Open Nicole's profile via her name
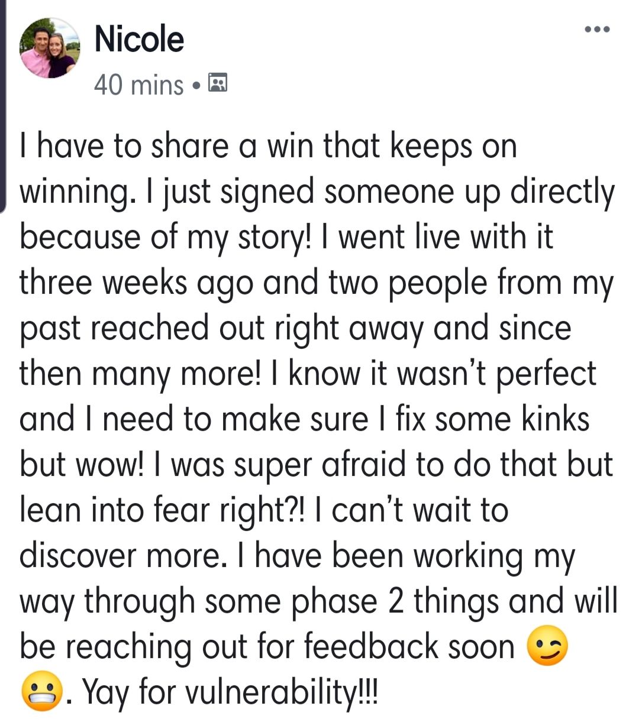Screen dimensions: 639x725 click(x=139, y=39)
